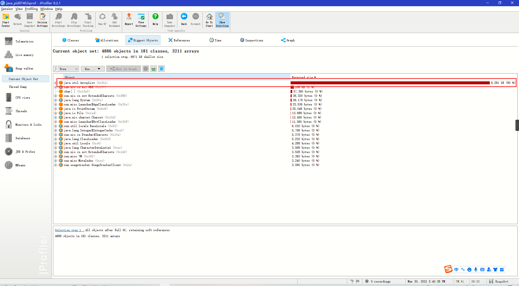Open the Help menu

(59, 9)
